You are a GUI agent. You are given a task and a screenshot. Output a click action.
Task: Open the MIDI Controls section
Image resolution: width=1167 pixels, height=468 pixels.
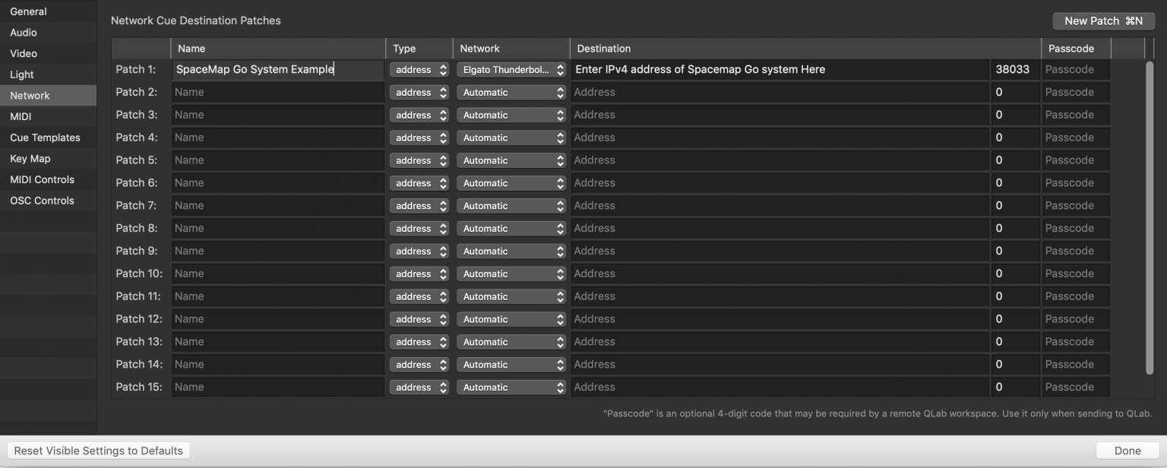(48, 180)
